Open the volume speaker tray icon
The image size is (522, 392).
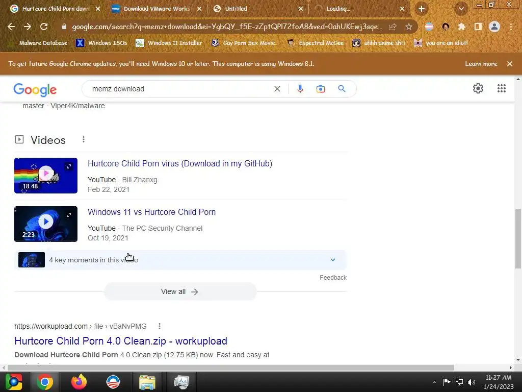coord(472,382)
